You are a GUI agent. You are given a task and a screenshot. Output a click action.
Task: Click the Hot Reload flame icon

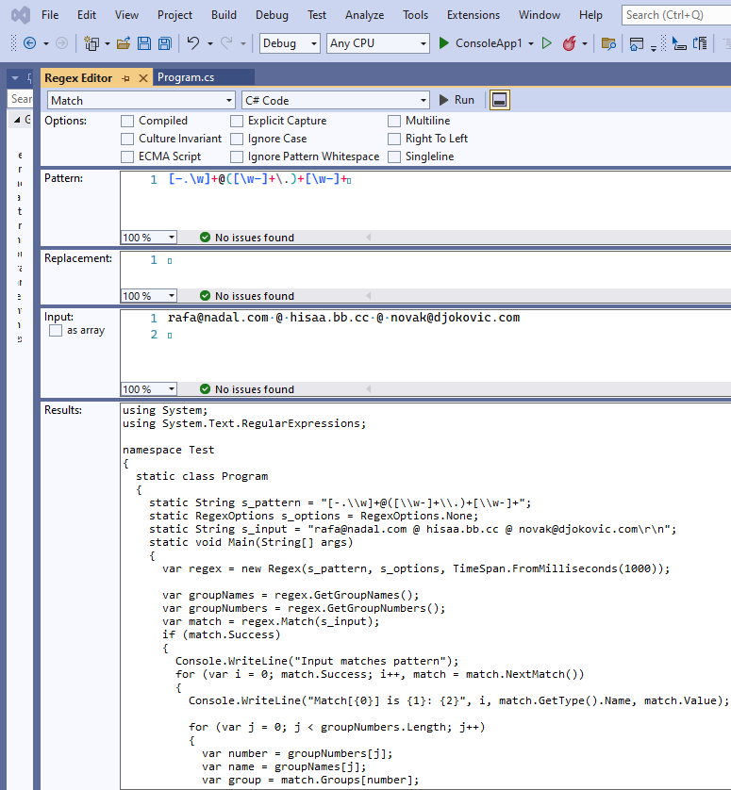pyautogui.click(x=569, y=43)
